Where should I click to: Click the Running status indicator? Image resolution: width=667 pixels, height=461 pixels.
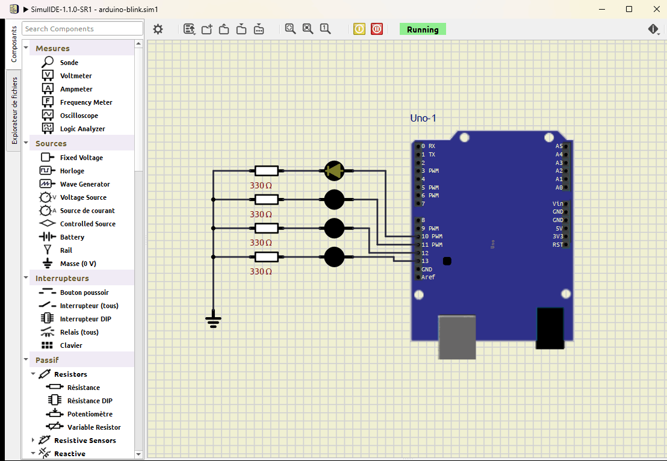click(423, 29)
